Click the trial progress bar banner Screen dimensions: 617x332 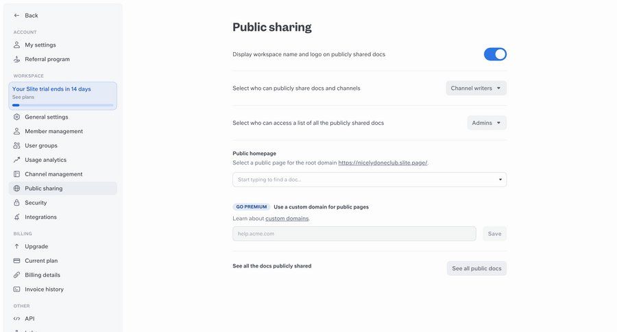(x=62, y=96)
